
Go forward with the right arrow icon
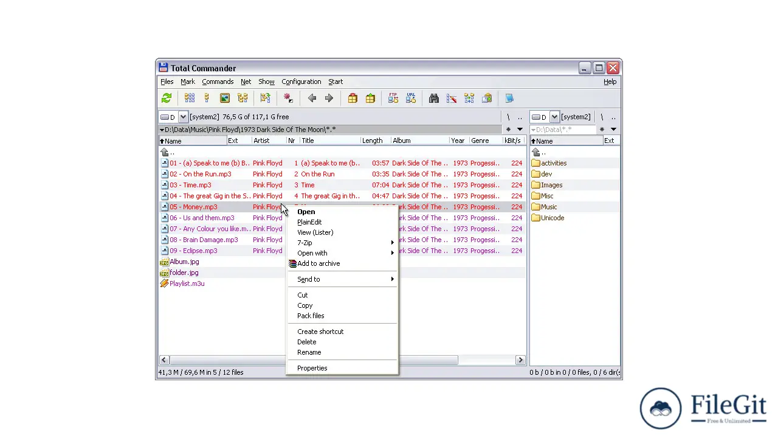[x=329, y=98]
